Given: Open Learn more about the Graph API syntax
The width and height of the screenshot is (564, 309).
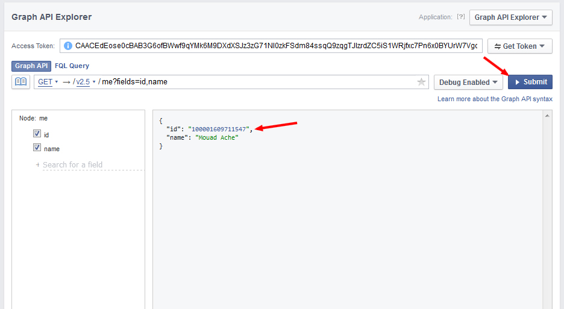Looking at the screenshot, I should click(495, 99).
